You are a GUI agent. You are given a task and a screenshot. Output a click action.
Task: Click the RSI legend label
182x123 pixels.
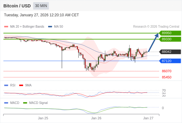click(x=13, y=85)
